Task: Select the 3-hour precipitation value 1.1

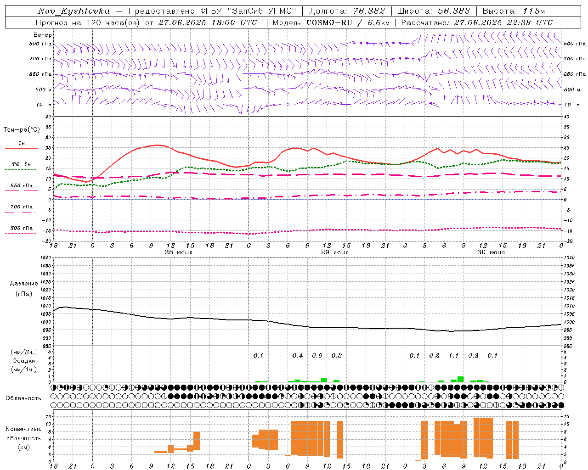Action: (454, 356)
